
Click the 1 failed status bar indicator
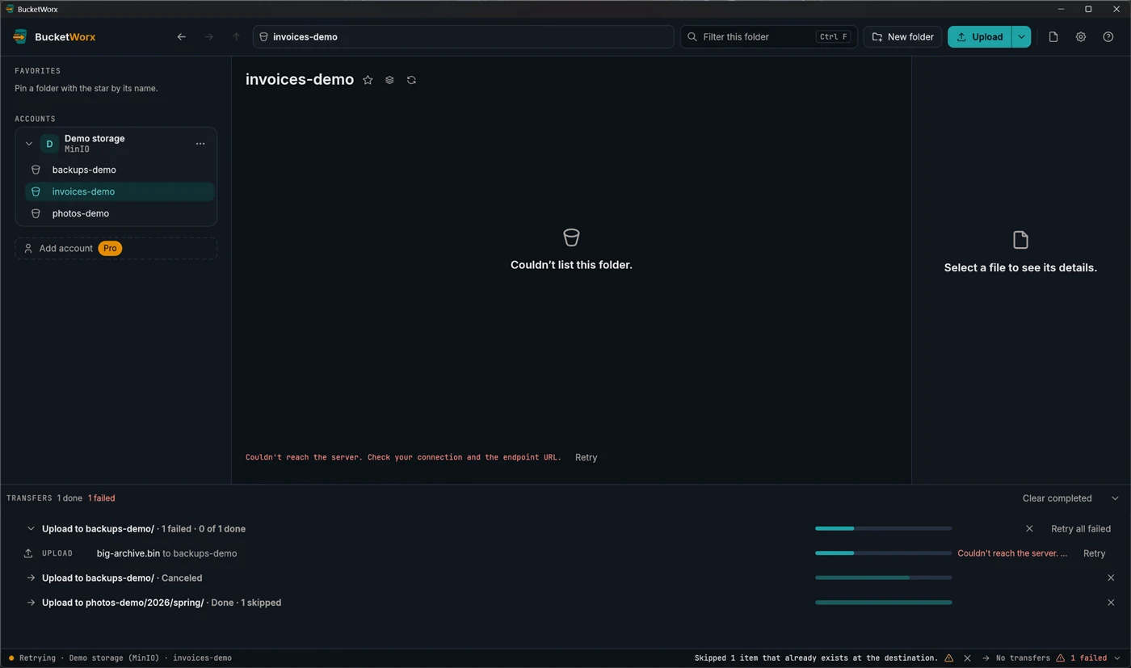pos(1082,658)
